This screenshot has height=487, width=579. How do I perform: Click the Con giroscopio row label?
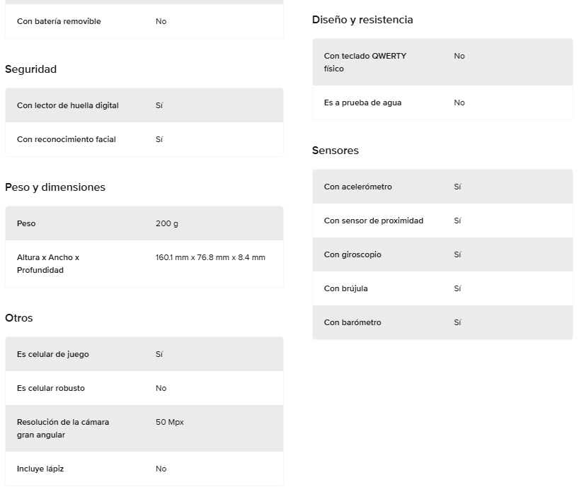point(352,254)
